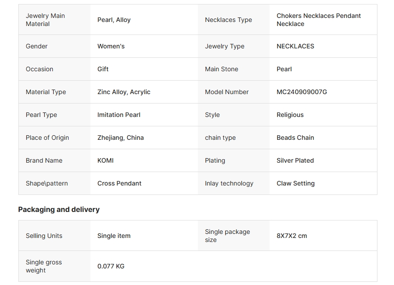The width and height of the screenshot is (394, 285).
Task: Click the 'Beads Chain' chain type value
Action: pyautogui.click(x=295, y=138)
